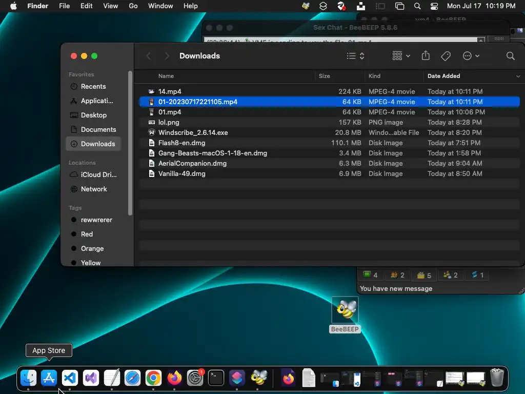Open Terminal from the Dock
This screenshot has width=525, height=394.
coord(216,378)
